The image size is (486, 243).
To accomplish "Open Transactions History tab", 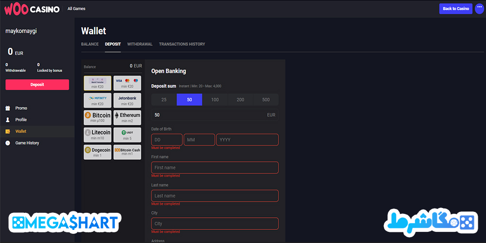I will click(182, 44).
